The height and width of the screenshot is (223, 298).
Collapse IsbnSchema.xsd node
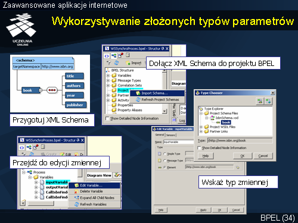pyautogui.click(x=207, y=118)
